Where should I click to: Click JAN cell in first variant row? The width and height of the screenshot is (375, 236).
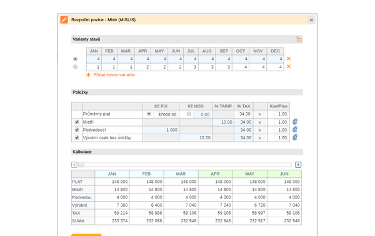(94, 59)
